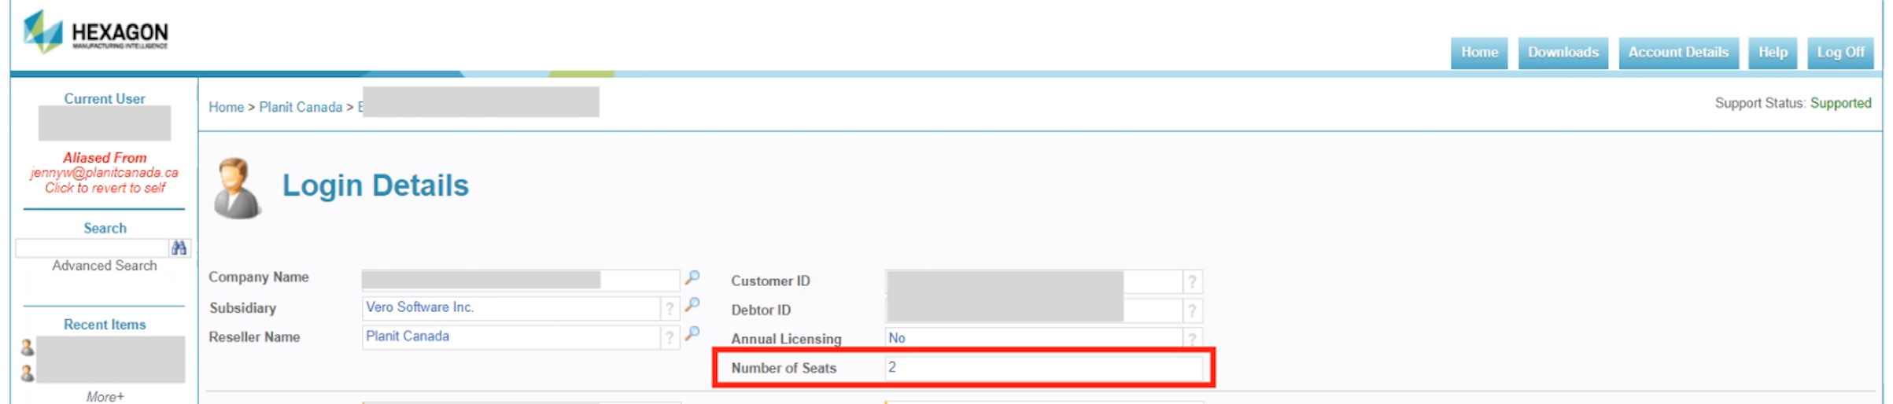Click magnifier icon beside Subsidiary field
The image size is (1893, 404).
click(x=692, y=305)
